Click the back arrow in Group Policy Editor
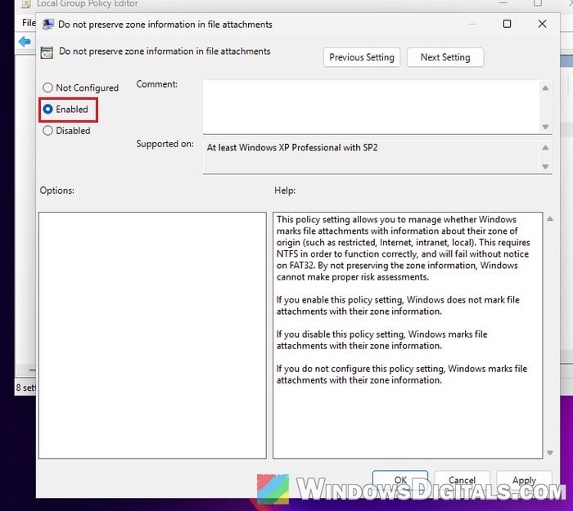 coord(25,42)
